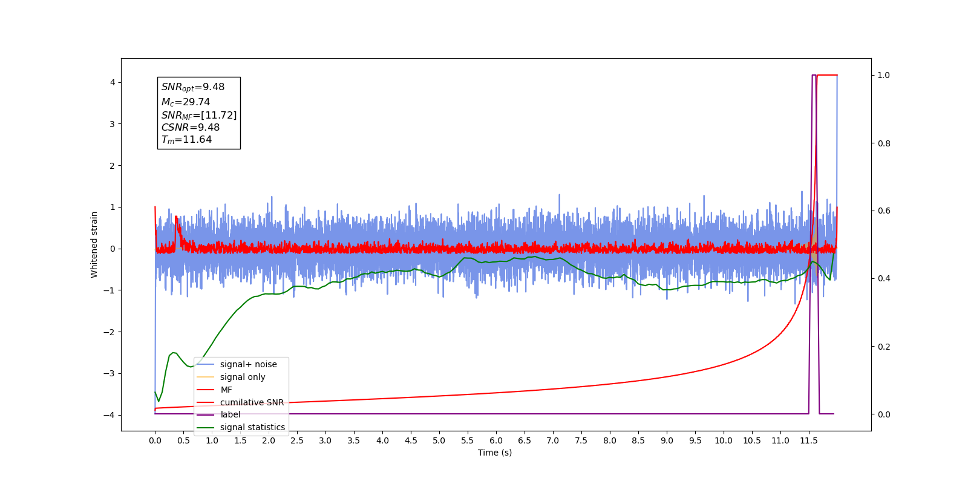Screen dimensions: 968x484
Task: Click the −3 tick on the strain axis
Action: (109, 374)
